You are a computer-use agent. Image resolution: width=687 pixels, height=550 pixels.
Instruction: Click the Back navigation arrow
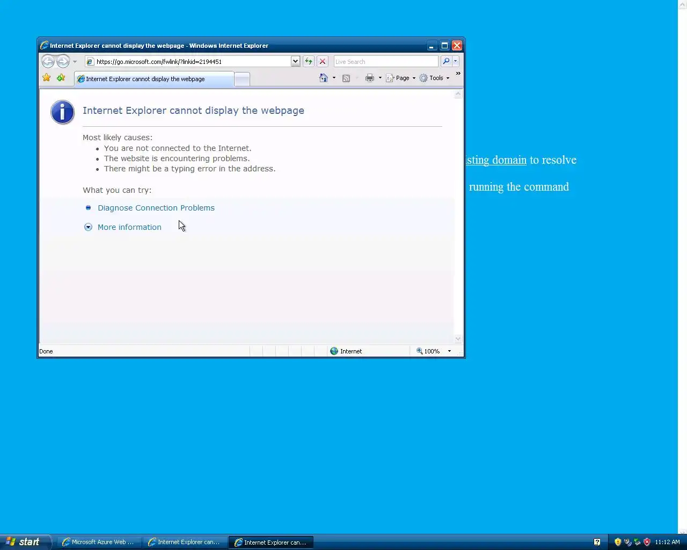[x=48, y=61]
